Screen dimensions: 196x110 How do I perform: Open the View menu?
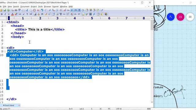pyautogui.click(x=9, y=7)
